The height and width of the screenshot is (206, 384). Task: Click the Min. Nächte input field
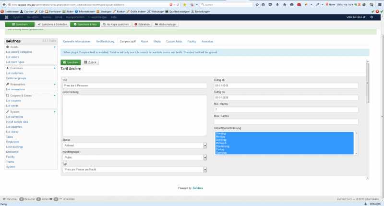[286, 109]
